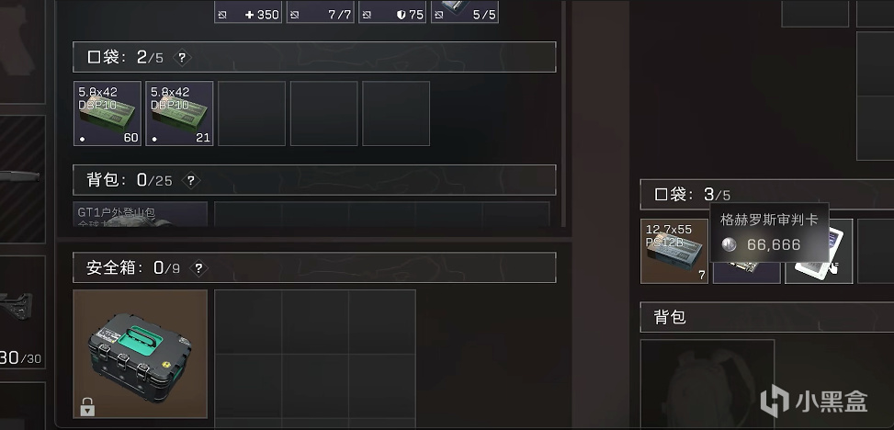The height and width of the screenshot is (430, 894).
Task: Click the +350 health stat box
Action: [248, 11]
